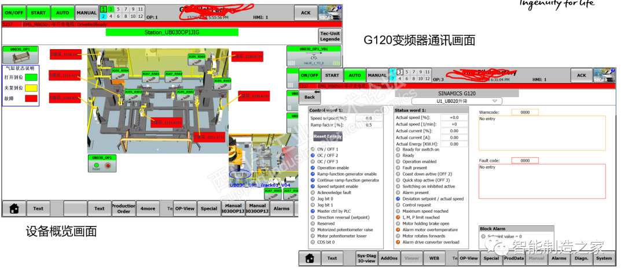Select clamp JG07_RS02 on the jig
The image size is (625, 275).
point(174,76)
